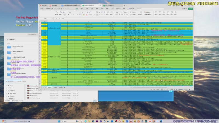Click the zoom icon beside formula bar
The height and width of the screenshot is (123, 219).
57,19
